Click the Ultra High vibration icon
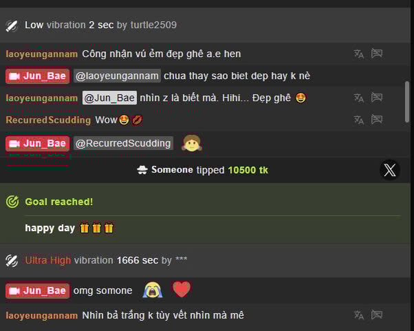Screen dimensions: 414x331 [x=12, y=261]
